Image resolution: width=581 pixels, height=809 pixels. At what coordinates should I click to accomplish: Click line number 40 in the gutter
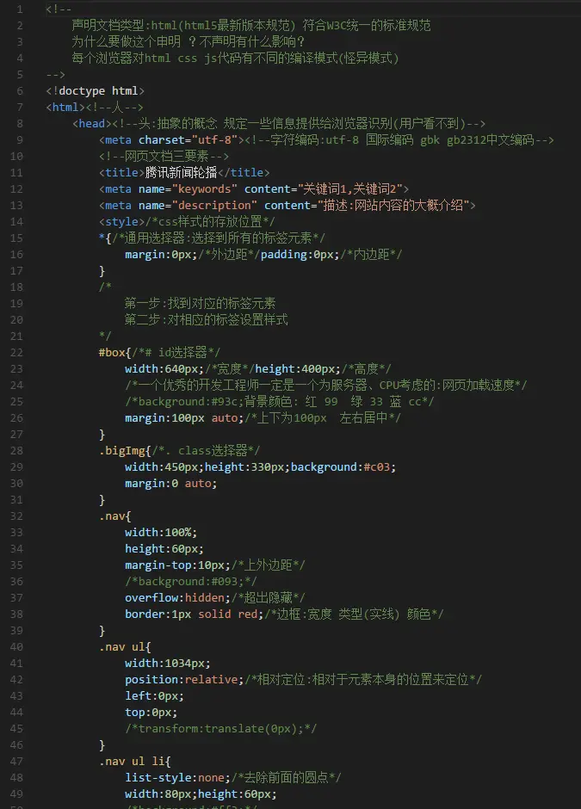pos(16,647)
